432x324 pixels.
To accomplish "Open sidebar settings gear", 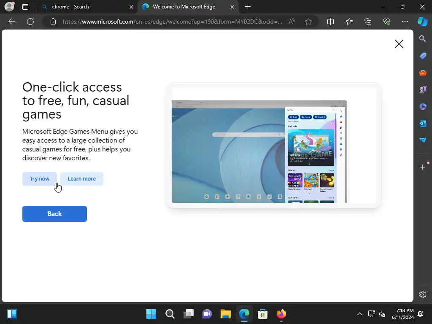I will [x=423, y=294].
